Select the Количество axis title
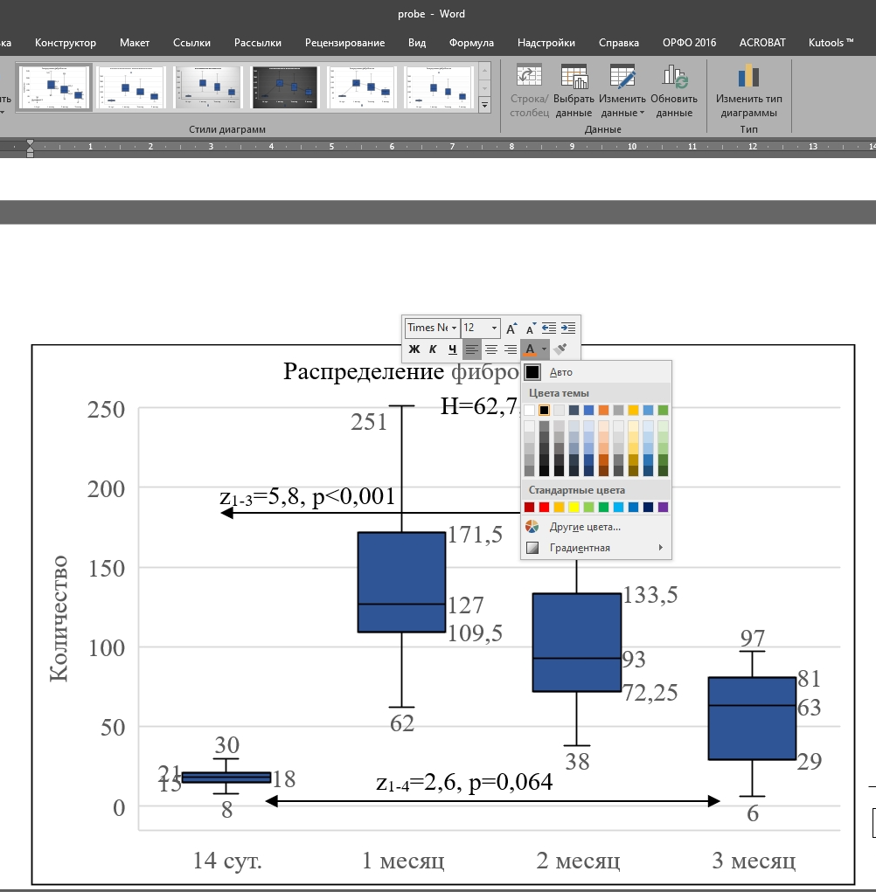The height and width of the screenshot is (892, 876). (59, 619)
